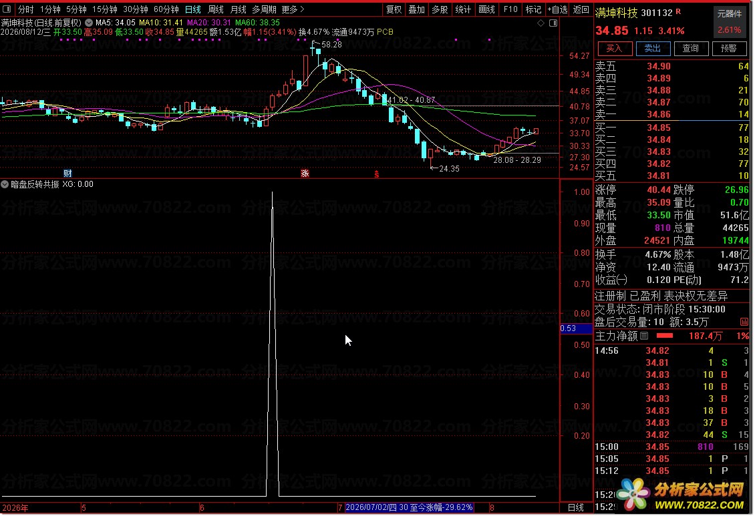
Task: Click the 2026/07/02 至今涨幅 info label
Action: [x=410, y=507]
